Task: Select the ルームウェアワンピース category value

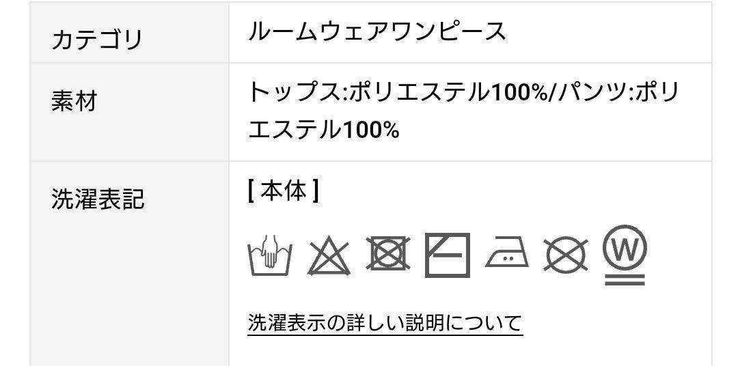Action: coord(377,31)
